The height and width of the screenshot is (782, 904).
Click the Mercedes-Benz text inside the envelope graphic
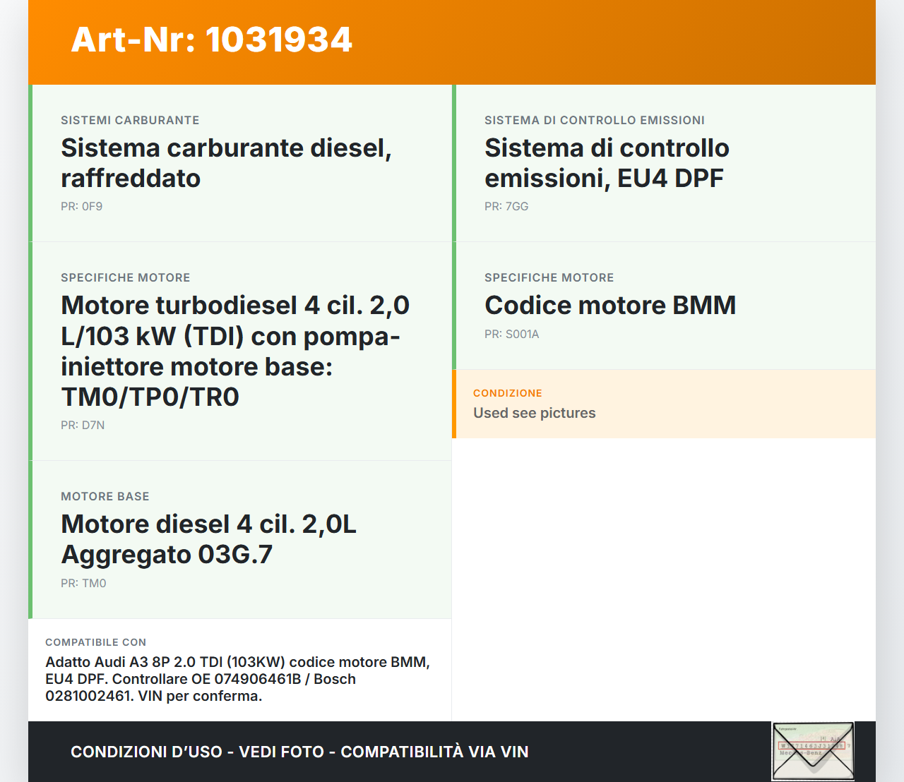[801, 752]
